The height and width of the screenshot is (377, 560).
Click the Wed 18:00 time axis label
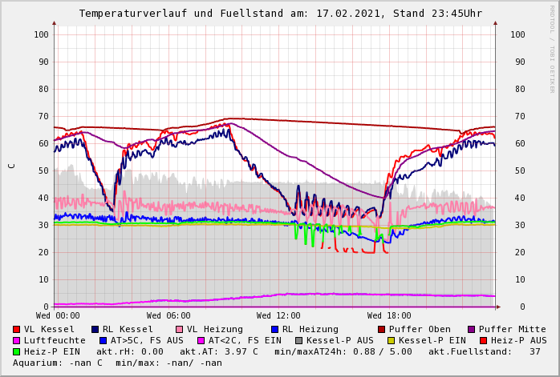(388, 316)
